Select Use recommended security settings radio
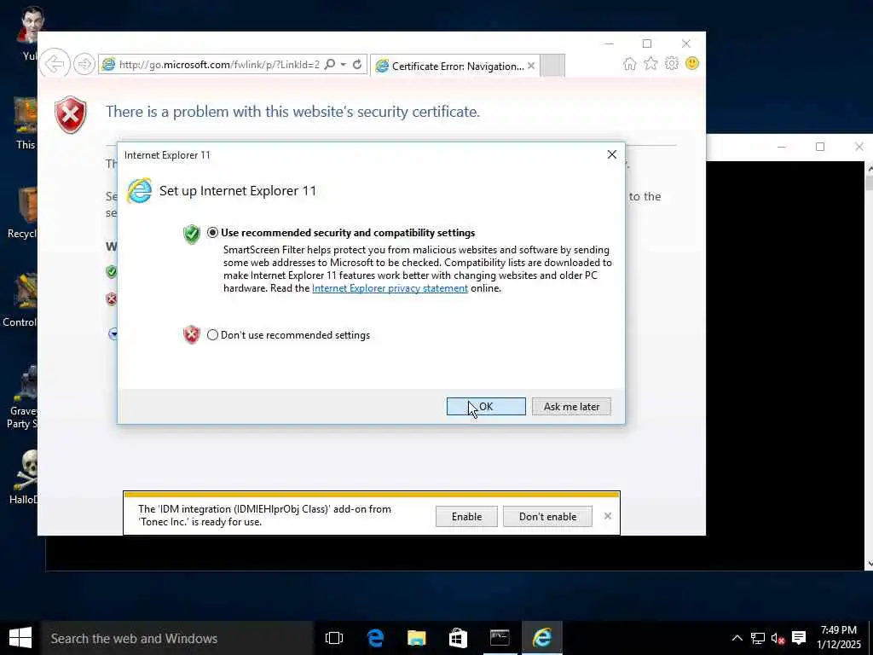The image size is (873, 655). (212, 233)
